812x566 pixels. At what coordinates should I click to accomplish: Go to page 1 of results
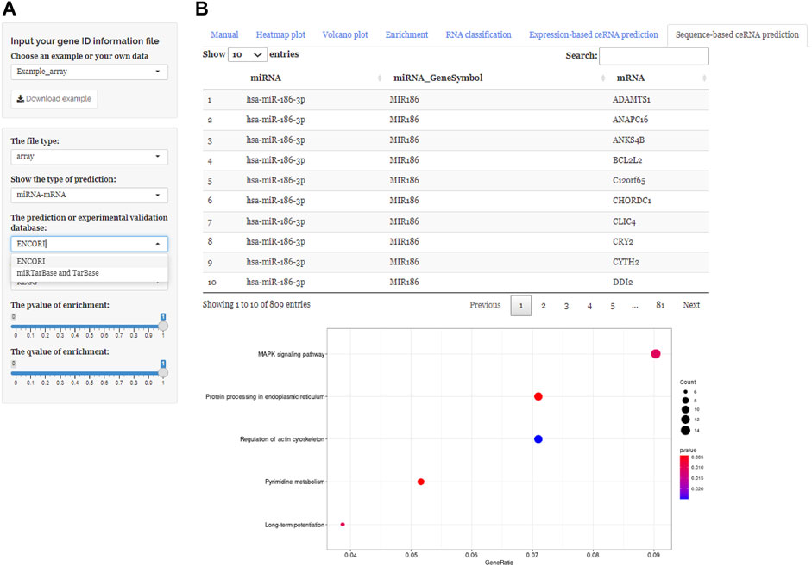(521, 306)
